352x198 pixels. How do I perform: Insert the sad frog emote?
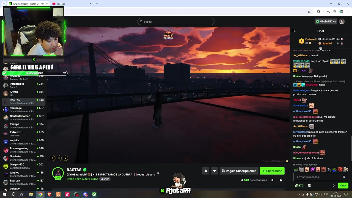point(296,169)
